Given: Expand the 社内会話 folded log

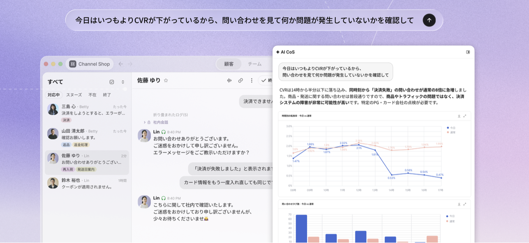Looking at the screenshot, I should 145,122.
